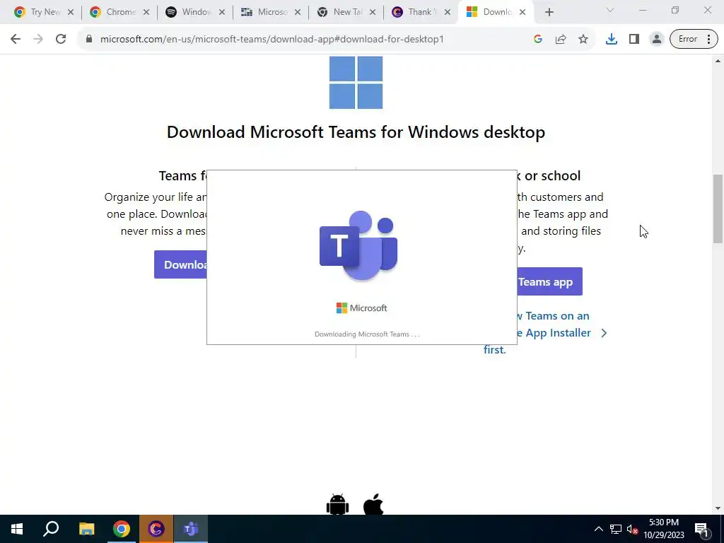Click the Windows logo on the page

356,82
